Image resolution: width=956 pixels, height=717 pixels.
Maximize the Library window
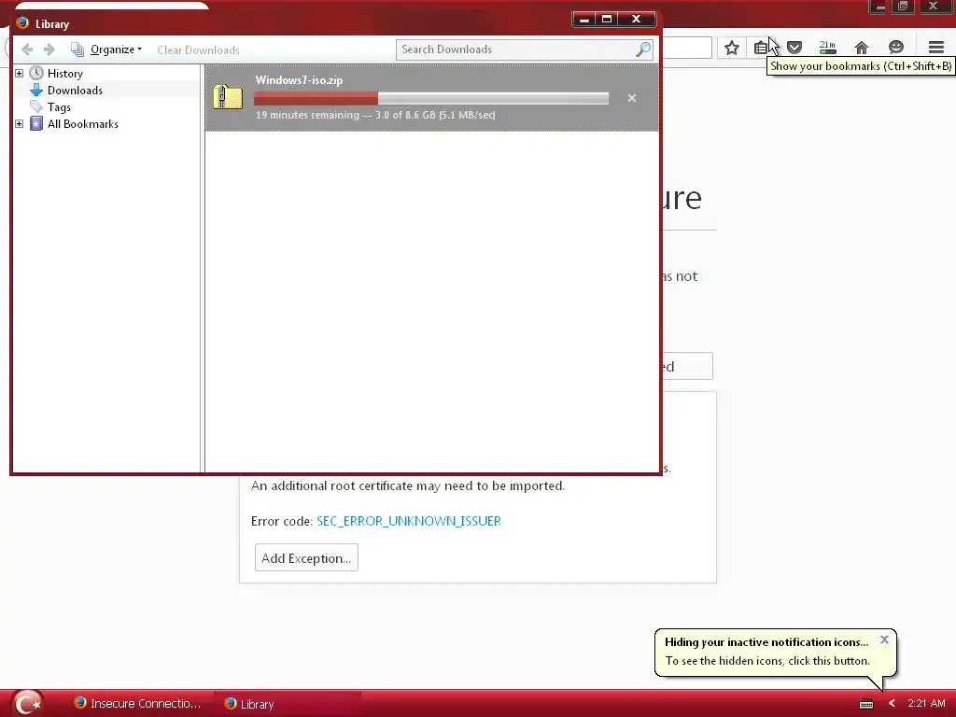(x=607, y=19)
